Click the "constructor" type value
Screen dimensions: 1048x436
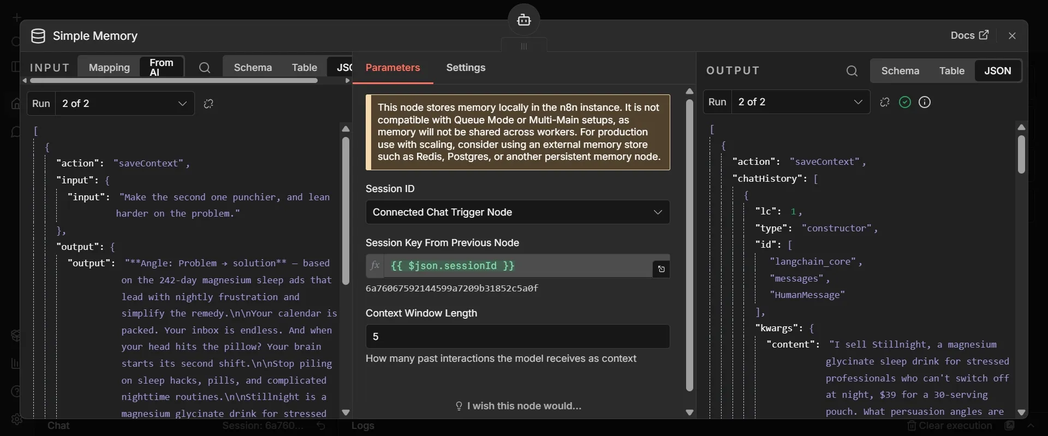pyautogui.click(x=837, y=228)
